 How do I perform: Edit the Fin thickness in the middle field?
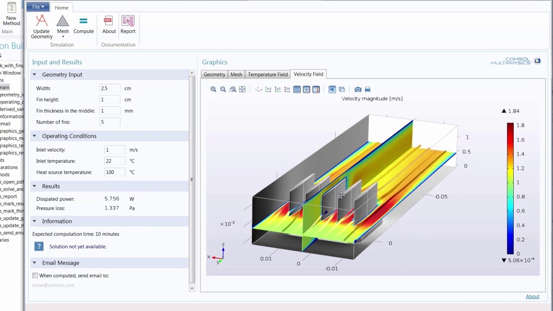coord(110,111)
